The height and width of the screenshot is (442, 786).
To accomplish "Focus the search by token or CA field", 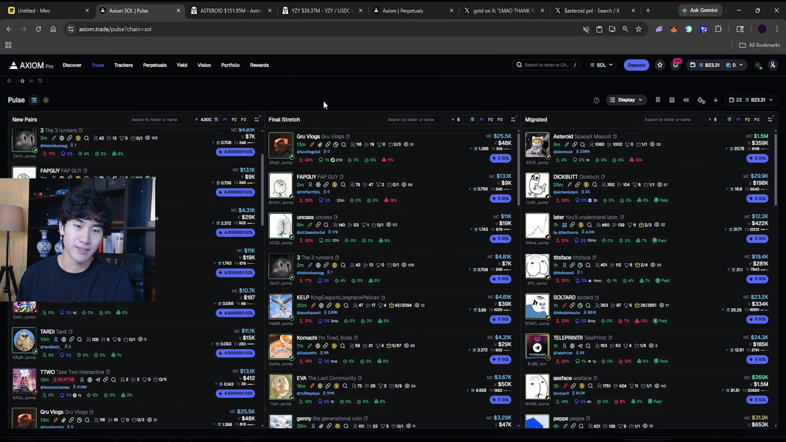I will coord(547,65).
